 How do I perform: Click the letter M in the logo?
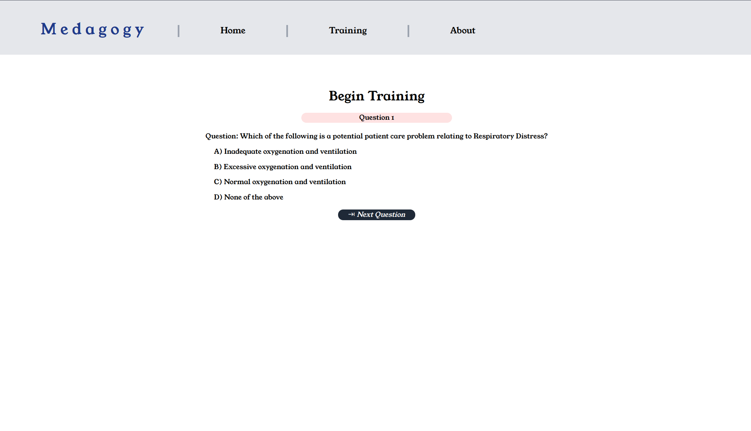(49, 29)
